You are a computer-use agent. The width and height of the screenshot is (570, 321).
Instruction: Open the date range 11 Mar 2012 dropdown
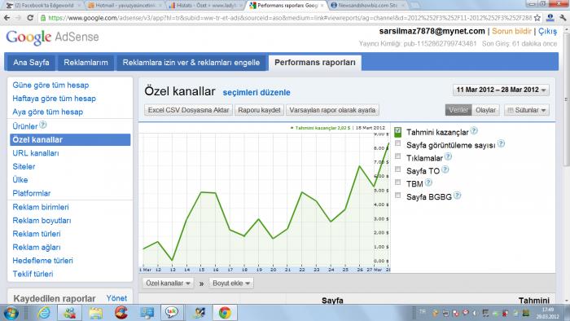501,90
